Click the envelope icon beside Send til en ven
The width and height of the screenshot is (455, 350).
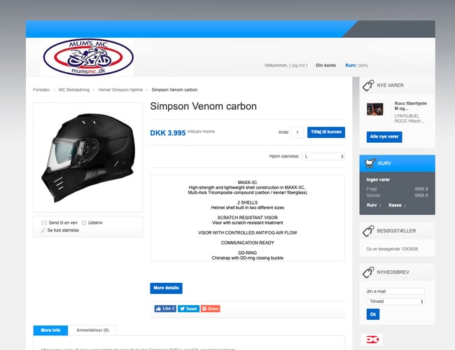[x=44, y=223]
